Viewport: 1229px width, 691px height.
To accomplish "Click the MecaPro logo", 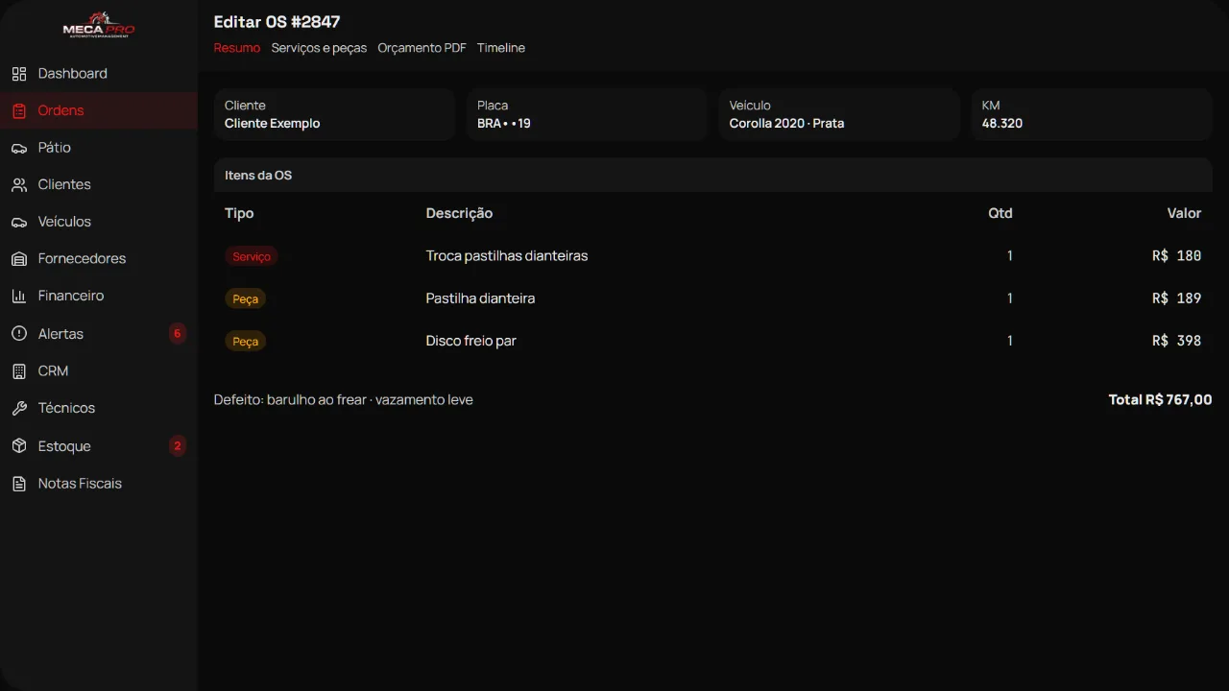I will coord(99,25).
